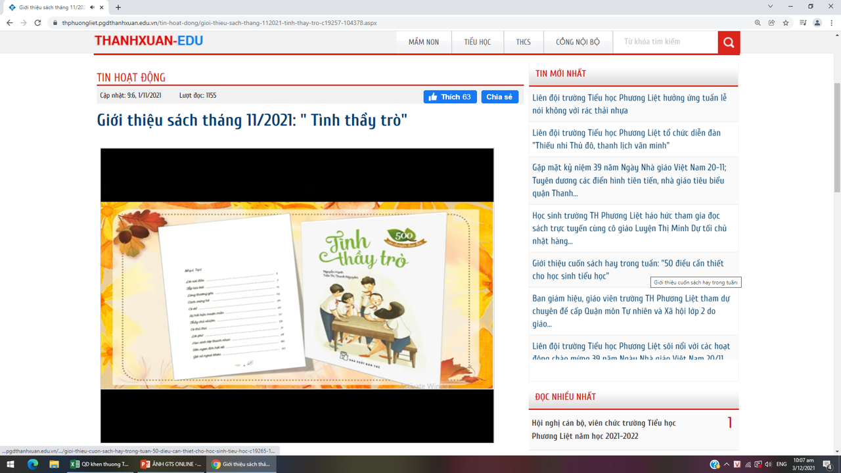
Task: Open article 50 điều cần thiết cho học sinh tiểu học
Action: pyautogui.click(x=627, y=269)
